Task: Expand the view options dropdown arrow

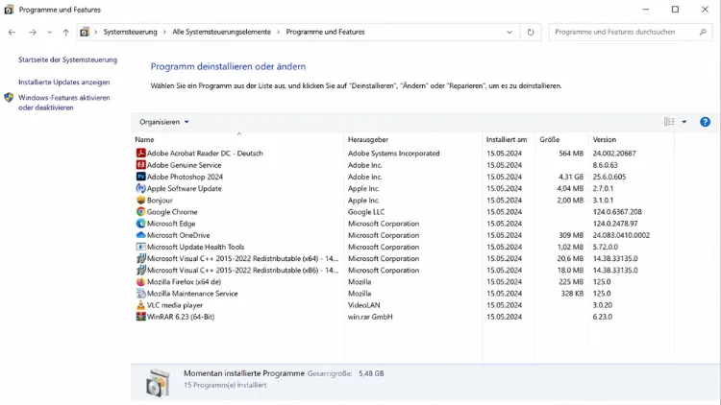Action: (x=684, y=122)
